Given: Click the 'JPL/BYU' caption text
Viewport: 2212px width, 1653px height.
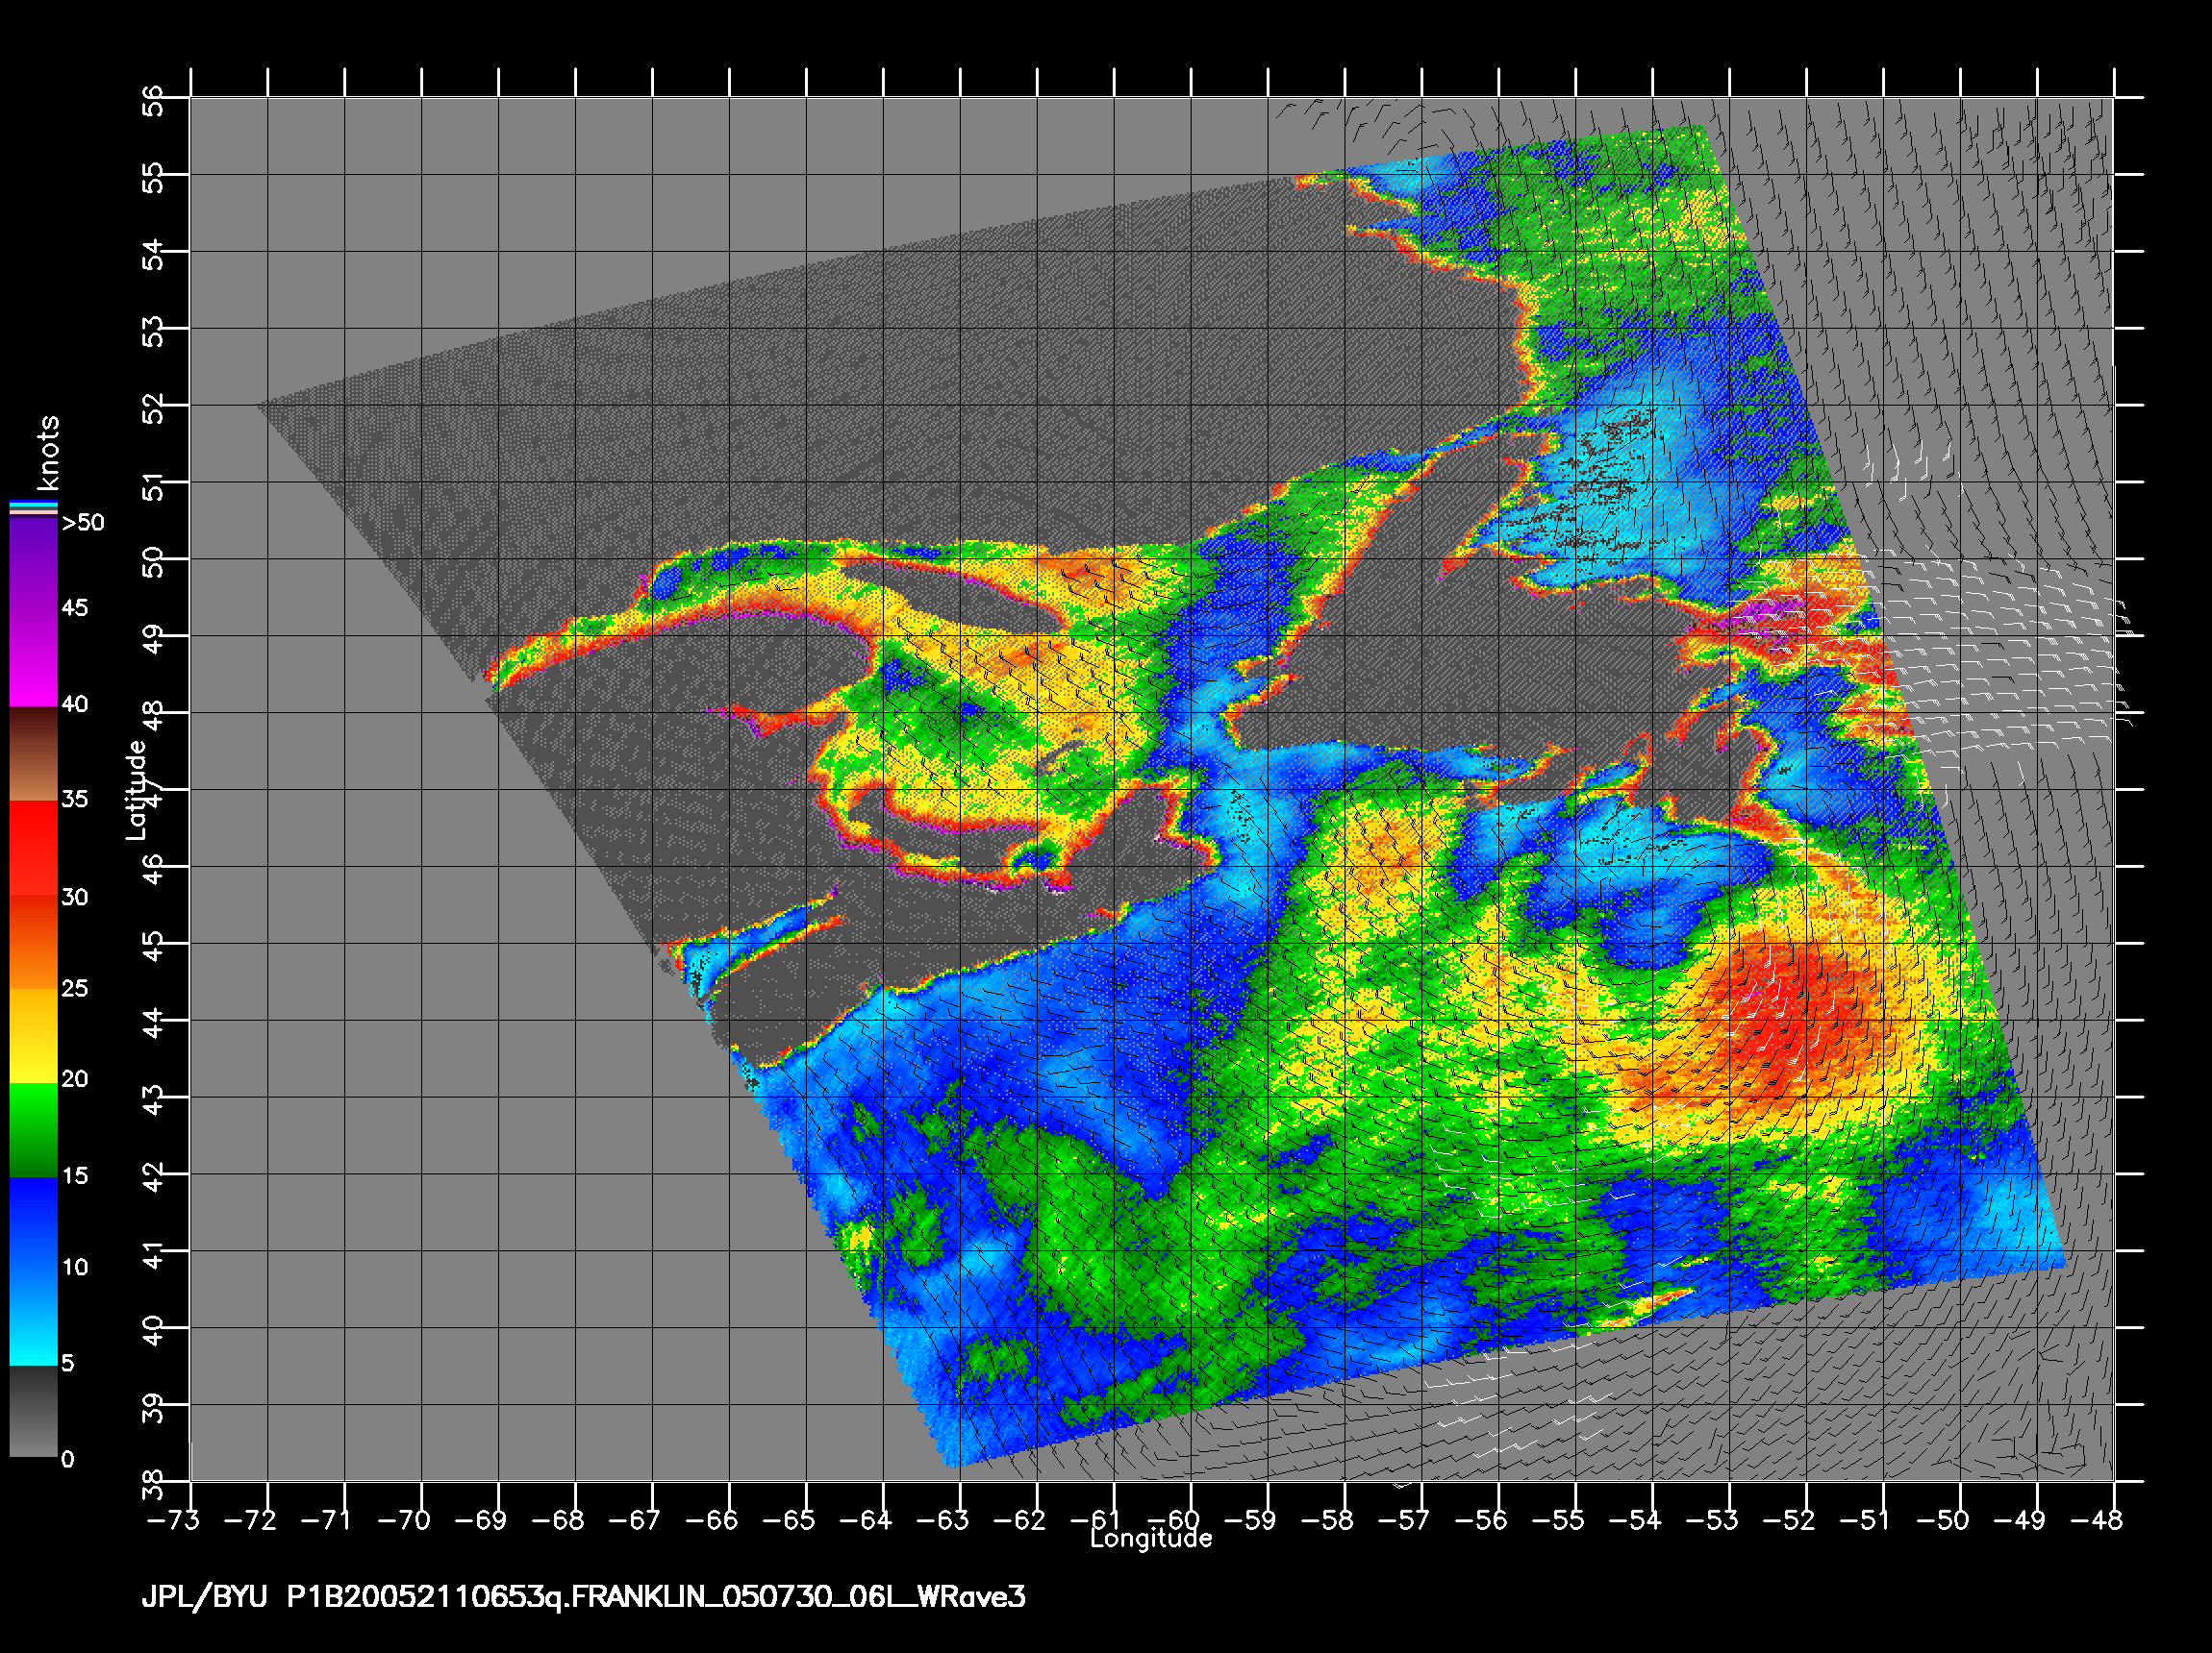Looking at the screenshot, I should click(x=205, y=1597).
